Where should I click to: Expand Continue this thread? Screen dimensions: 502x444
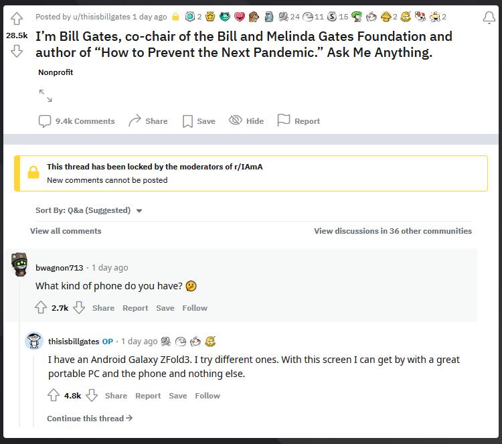pos(90,419)
